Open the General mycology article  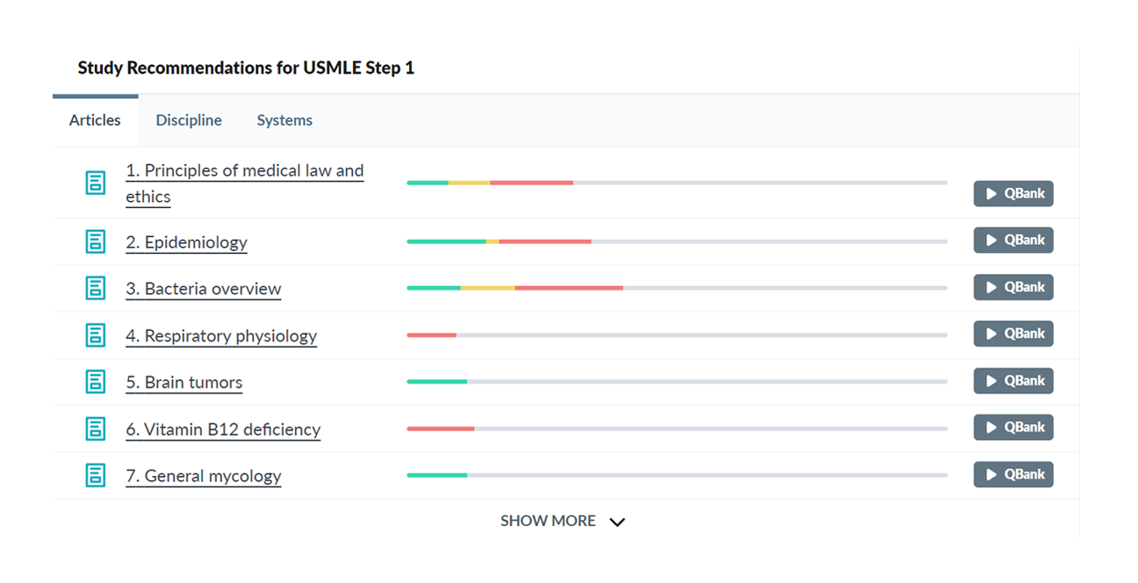coord(203,476)
